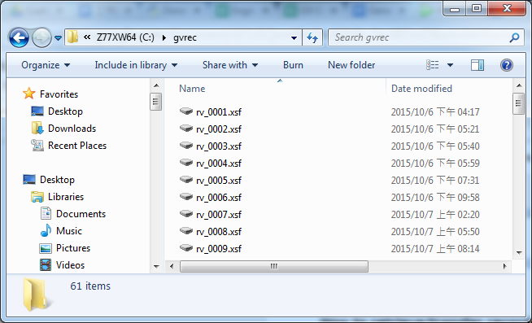Refresh the gvrec folder view
Image resolution: width=532 pixels, height=323 pixels.
click(x=312, y=37)
